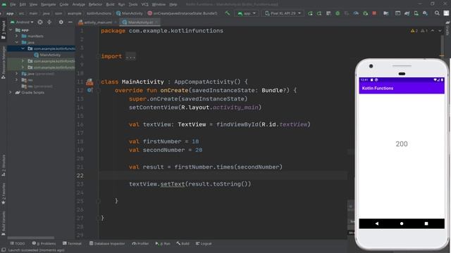Collapse the selected com.example.kotlinfunctions package

click(x=23, y=48)
